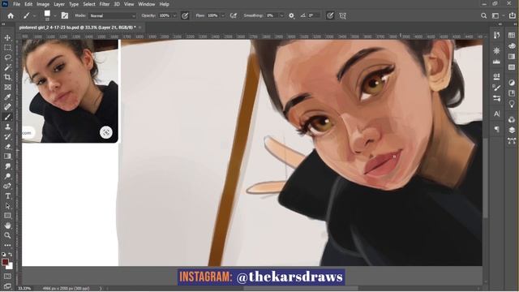Click the Share export icon at top right

[512, 15]
